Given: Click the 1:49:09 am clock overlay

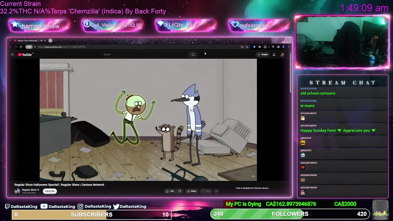Looking at the screenshot, I should pos(364,8).
